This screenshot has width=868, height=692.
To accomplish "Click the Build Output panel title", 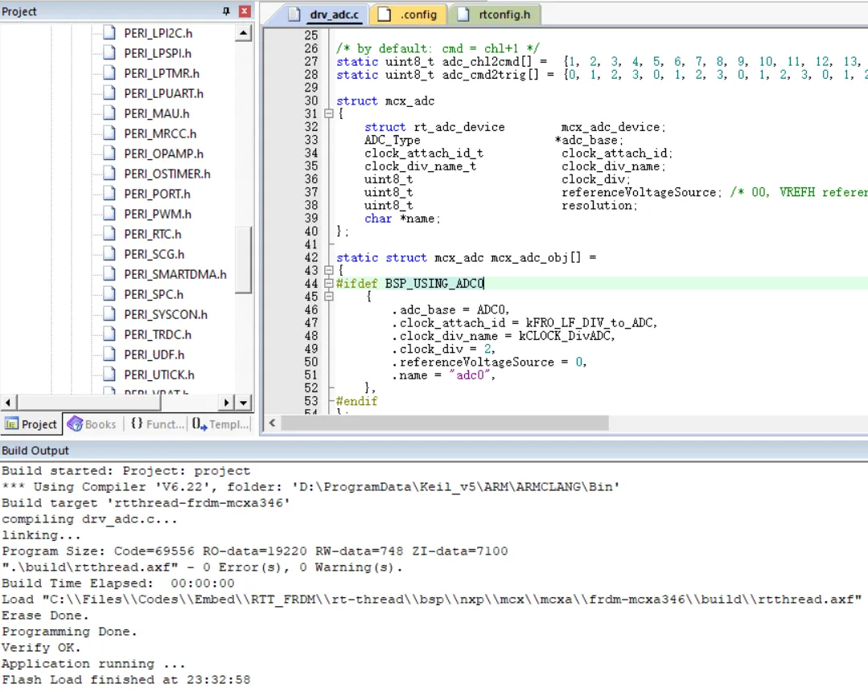I will pyautogui.click(x=35, y=450).
